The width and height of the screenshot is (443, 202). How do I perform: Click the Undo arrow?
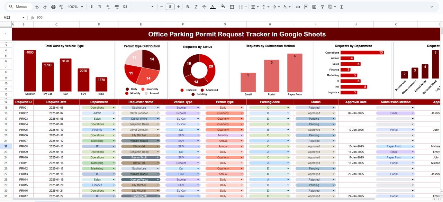point(37,7)
